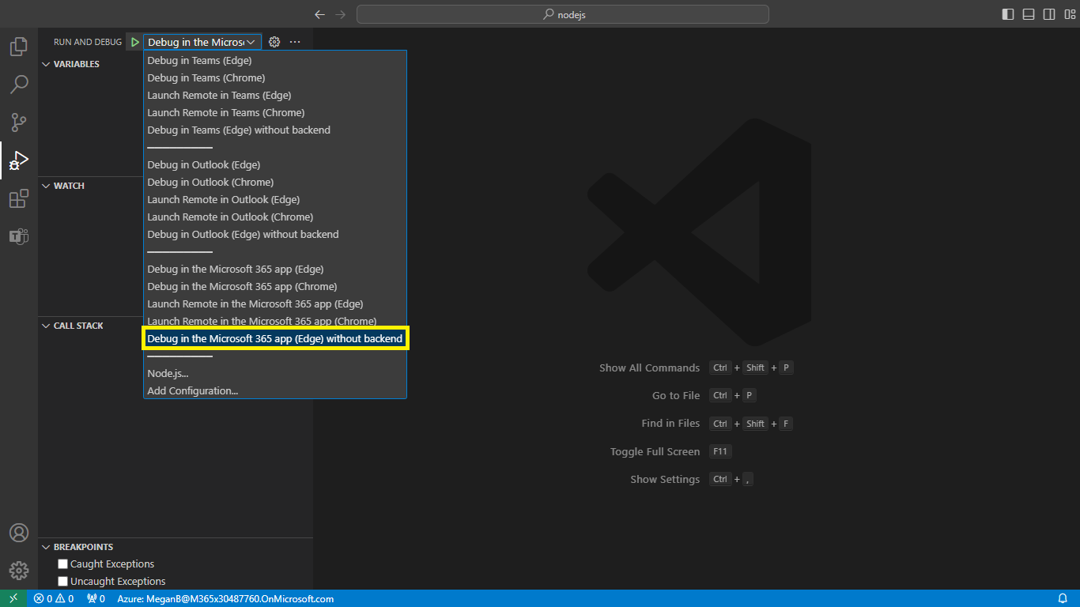Select Launch Remote in Outlook (Edge)
This screenshot has width=1080, height=607.
point(275,199)
